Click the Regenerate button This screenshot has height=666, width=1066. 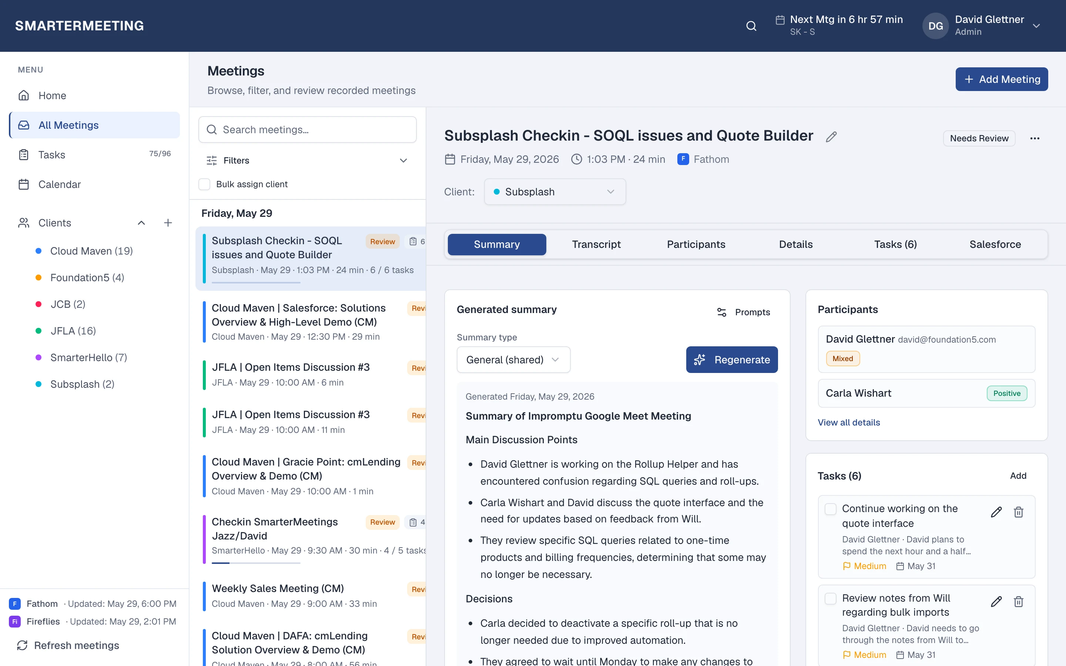point(732,359)
